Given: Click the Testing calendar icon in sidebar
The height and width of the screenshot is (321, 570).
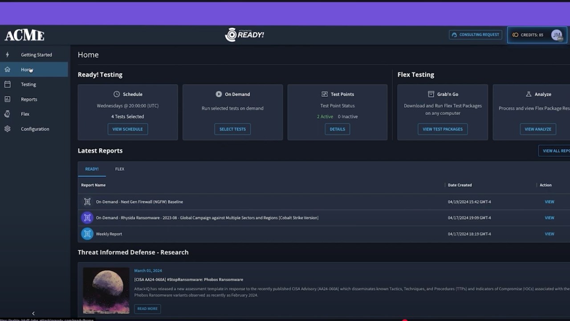Looking at the screenshot, I should [7, 84].
